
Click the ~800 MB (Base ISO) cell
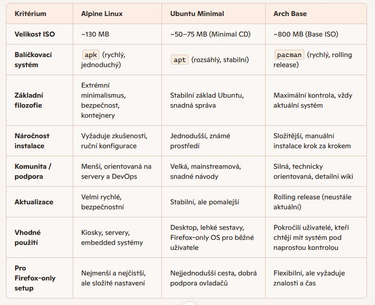[306, 35]
